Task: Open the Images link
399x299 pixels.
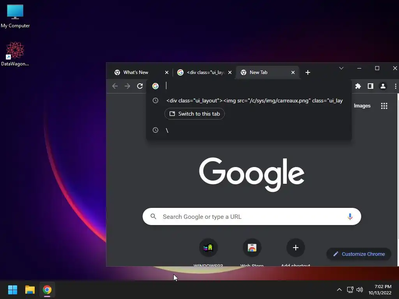Action: pyautogui.click(x=362, y=106)
